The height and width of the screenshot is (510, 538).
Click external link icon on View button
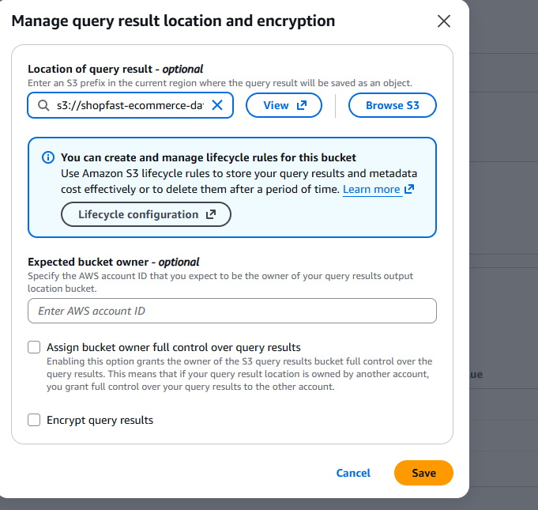tap(303, 105)
